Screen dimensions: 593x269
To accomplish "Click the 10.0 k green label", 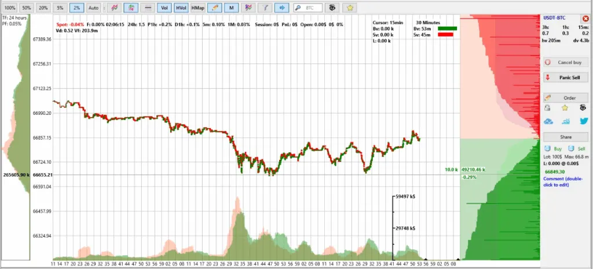I will click(451, 170).
